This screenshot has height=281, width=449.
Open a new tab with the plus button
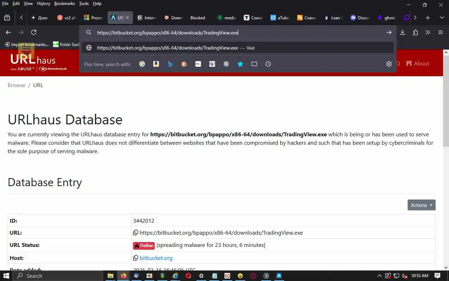point(428,18)
